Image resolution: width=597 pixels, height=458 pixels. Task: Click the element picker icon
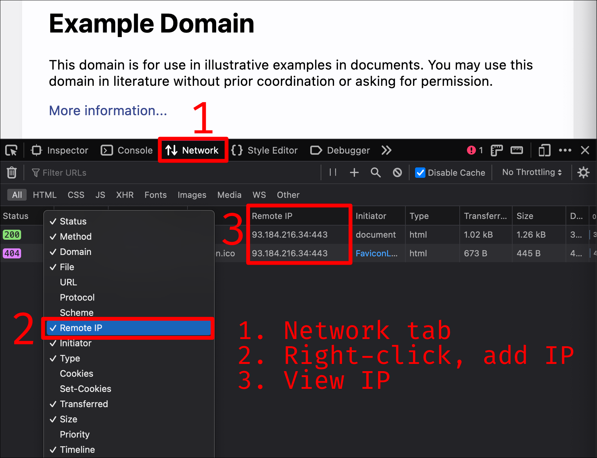tap(11, 150)
